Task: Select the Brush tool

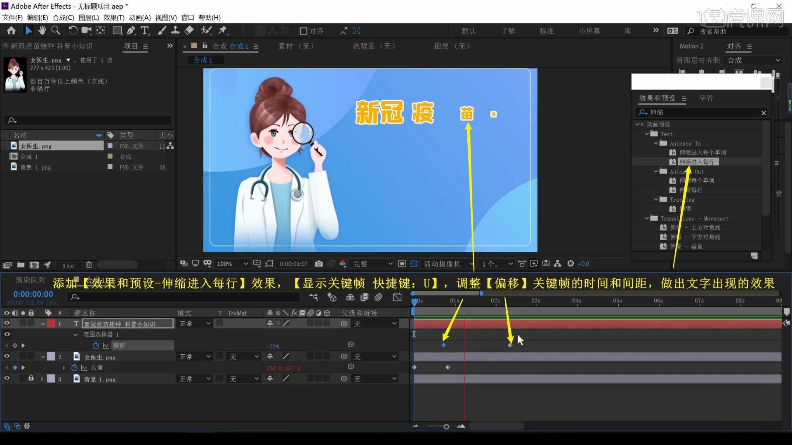Action: coord(162,30)
